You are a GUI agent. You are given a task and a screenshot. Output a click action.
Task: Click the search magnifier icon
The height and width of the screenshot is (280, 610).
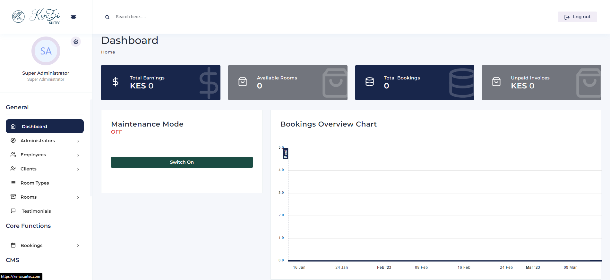[x=107, y=17]
